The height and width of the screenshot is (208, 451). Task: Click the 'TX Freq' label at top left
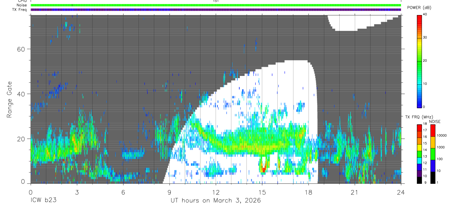(x=20, y=10)
